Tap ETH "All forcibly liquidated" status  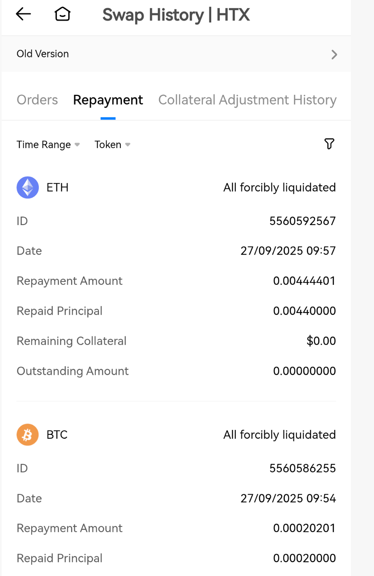(x=279, y=188)
